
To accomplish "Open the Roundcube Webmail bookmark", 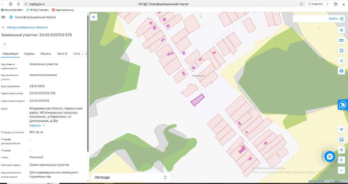I will coord(13,10).
